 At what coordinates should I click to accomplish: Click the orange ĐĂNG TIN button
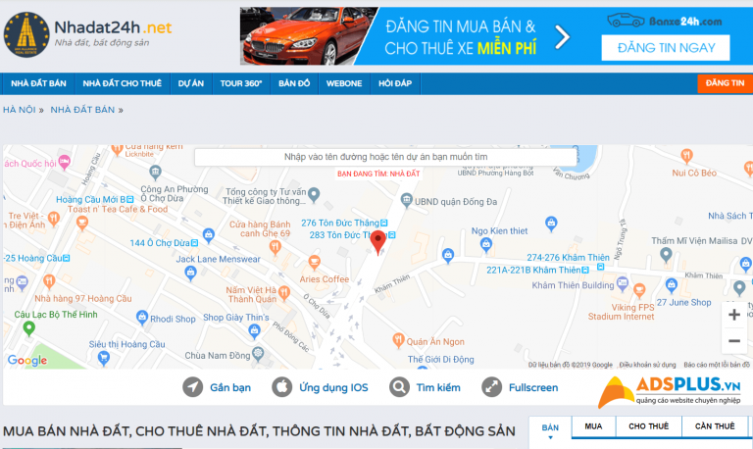(726, 83)
